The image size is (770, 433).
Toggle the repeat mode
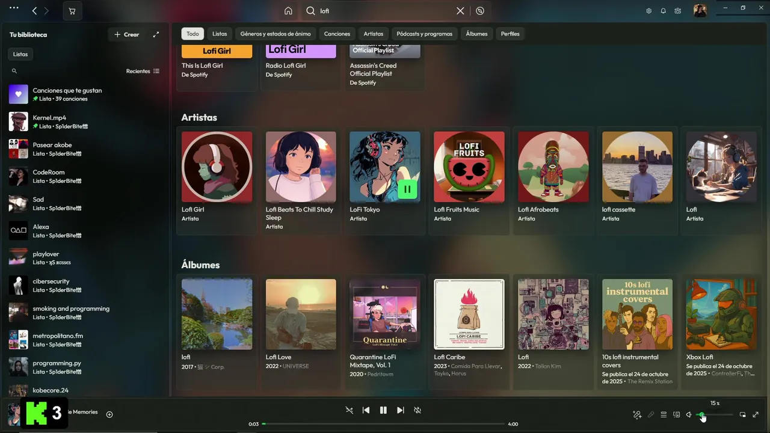coord(417,410)
